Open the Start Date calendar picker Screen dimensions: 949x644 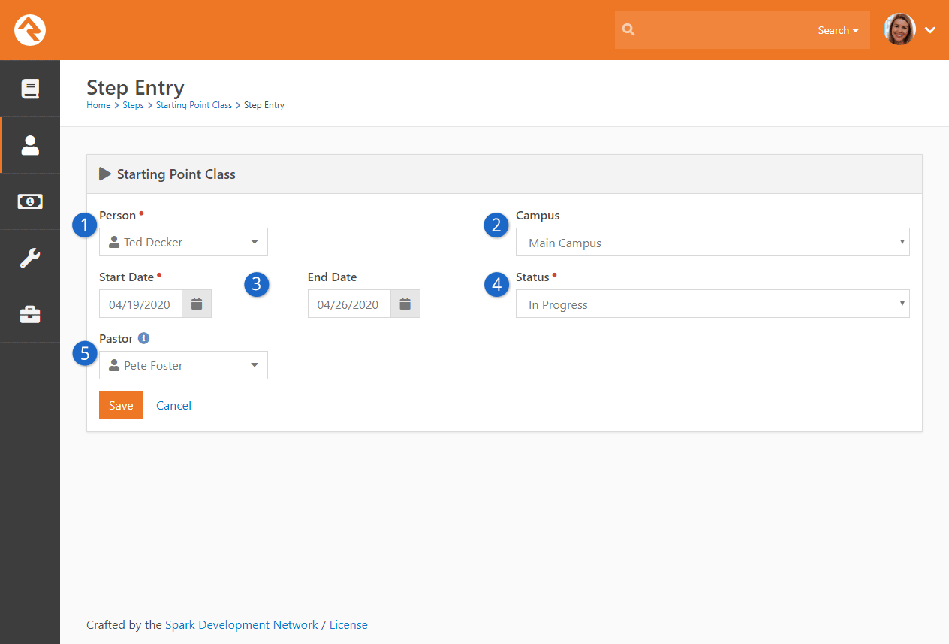197,304
